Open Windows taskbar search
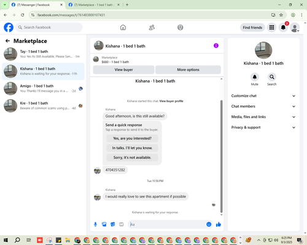 pyautogui.click(x=17, y=240)
